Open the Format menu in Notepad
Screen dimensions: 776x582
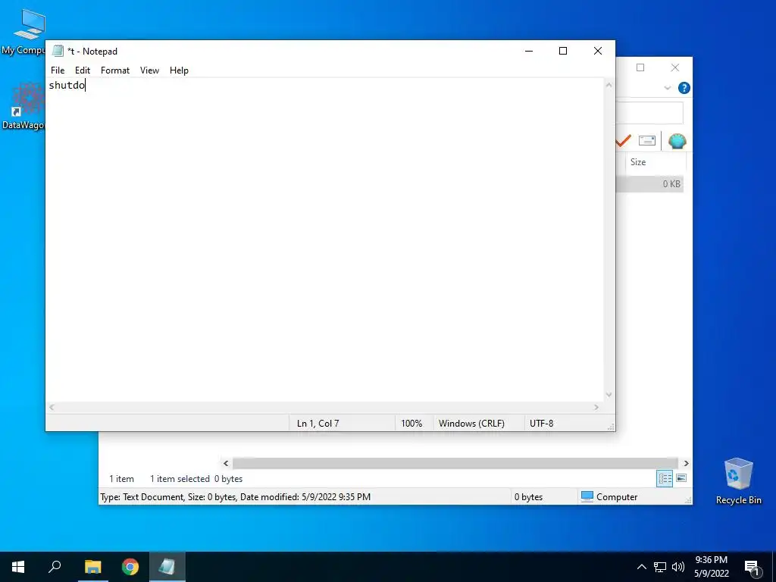115,70
